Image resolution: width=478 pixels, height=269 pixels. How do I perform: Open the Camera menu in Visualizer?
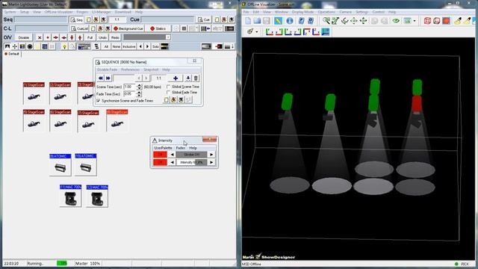(345, 12)
